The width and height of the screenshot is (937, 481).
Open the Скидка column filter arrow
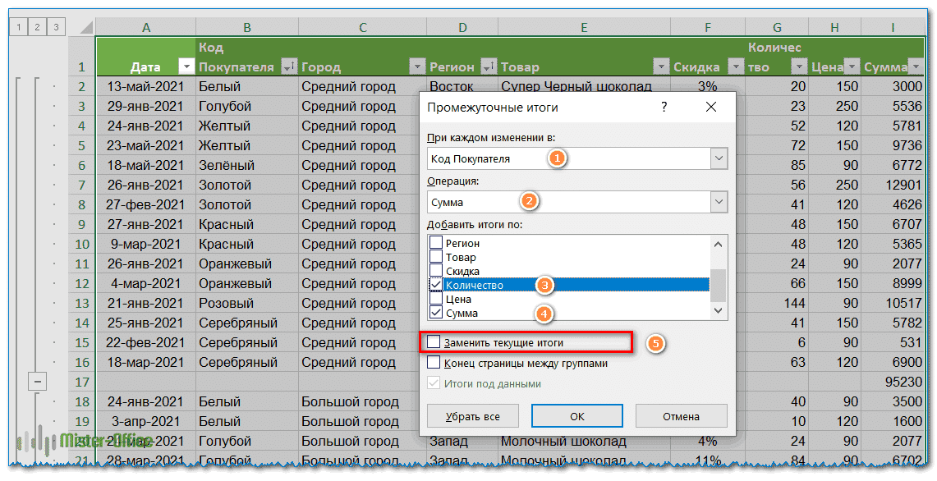coord(736,67)
